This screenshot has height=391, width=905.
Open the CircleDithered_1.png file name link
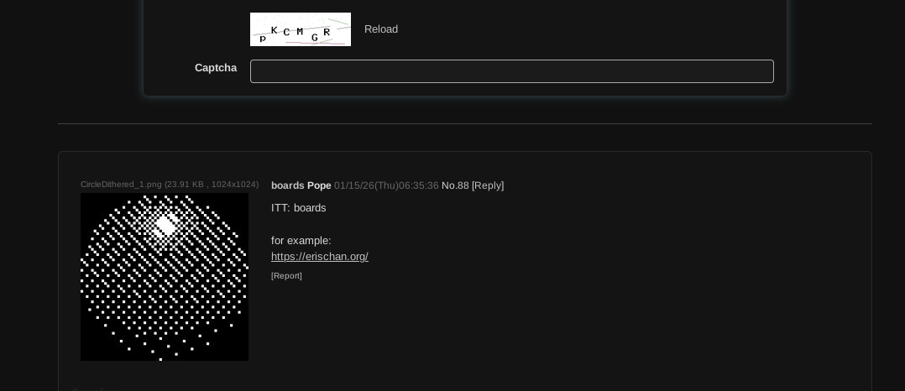point(121,185)
